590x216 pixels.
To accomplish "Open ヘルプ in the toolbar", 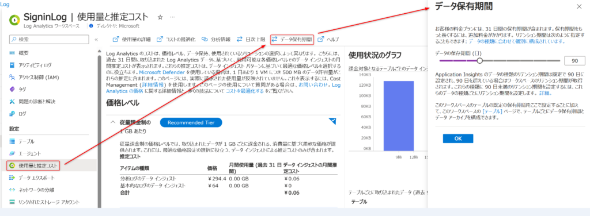I will (328, 40).
